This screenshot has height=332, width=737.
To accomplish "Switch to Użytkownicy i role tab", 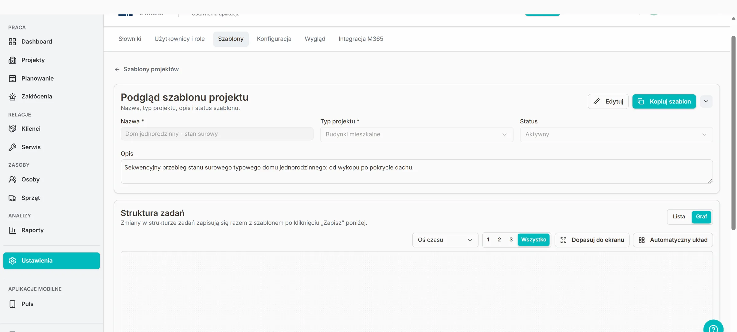I will coord(180,39).
